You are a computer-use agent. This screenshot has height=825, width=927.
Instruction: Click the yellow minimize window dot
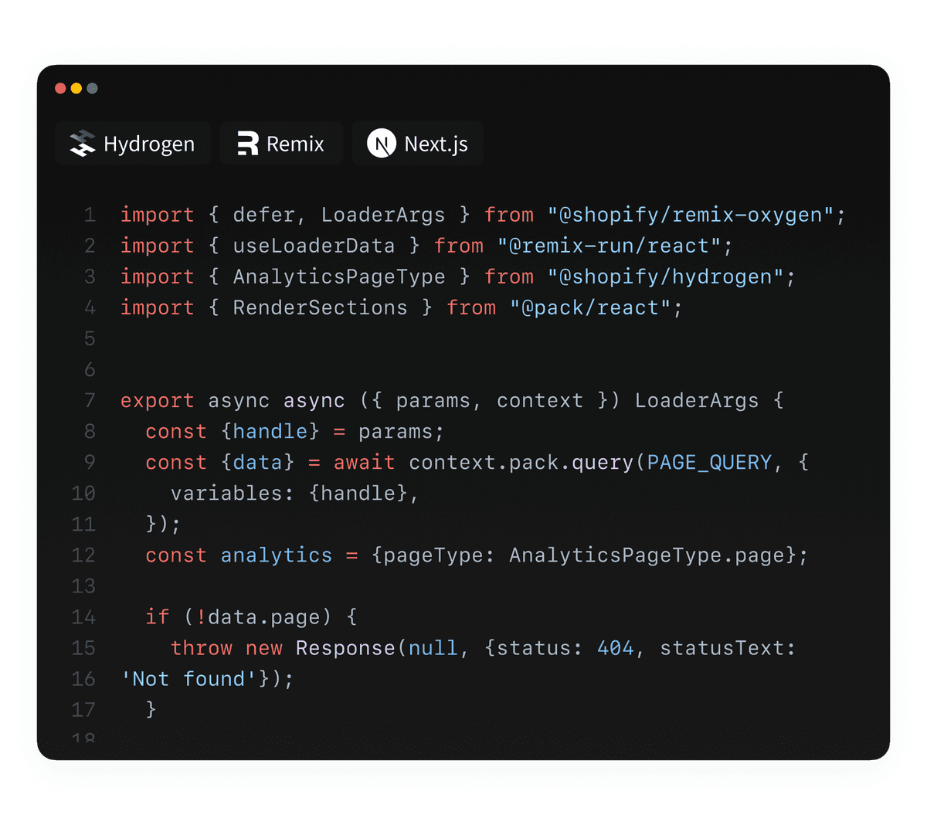click(x=76, y=88)
